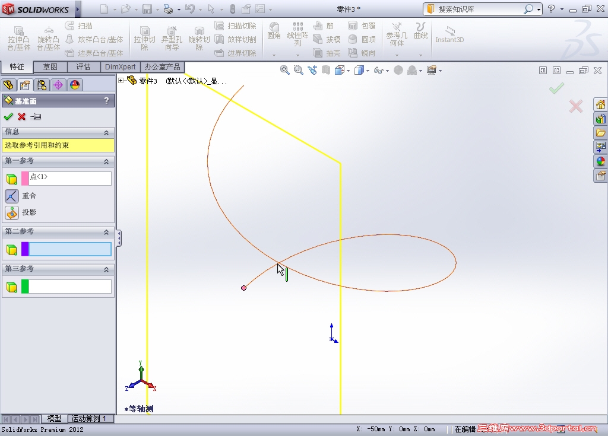Switch to the 办公室产品 tab
Screen dimensions: 608x436
[x=162, y=67]
